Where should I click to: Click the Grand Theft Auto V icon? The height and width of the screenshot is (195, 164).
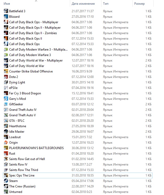point(6,115)
